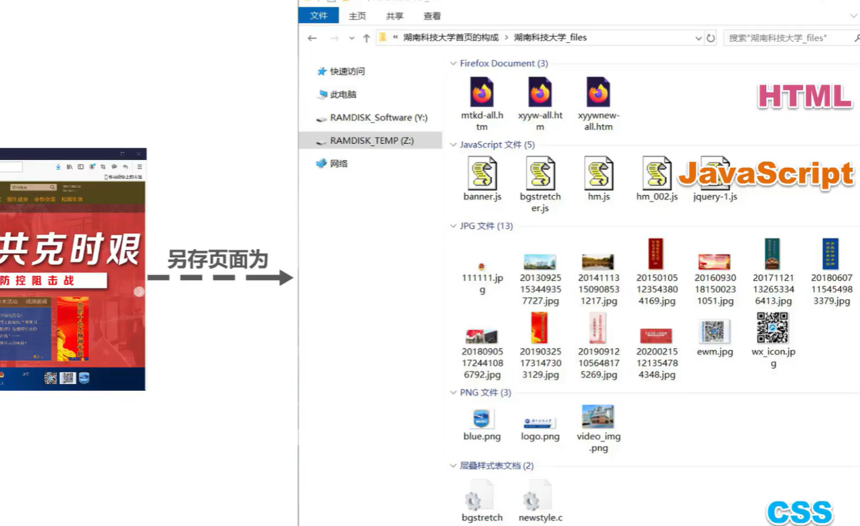Select the bgstretch stylesheet file
The height and width of the screenshot is (526, 860).
pos(482,495)
